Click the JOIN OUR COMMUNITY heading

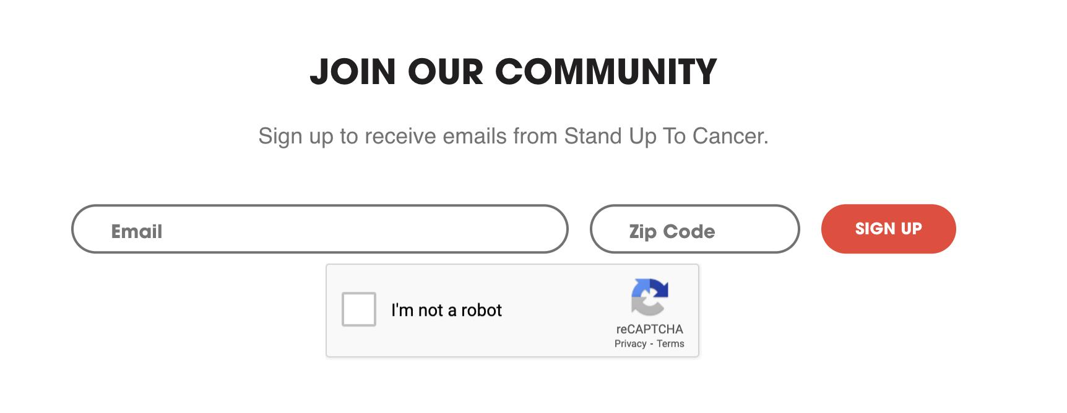pos(513,72)
